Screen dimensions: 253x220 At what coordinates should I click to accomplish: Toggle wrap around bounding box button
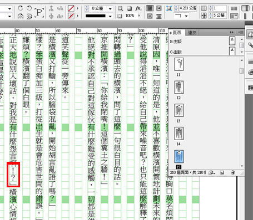tap(158, 8)
